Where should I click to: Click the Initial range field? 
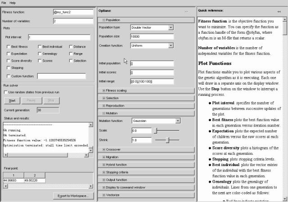tap(152, 81)
